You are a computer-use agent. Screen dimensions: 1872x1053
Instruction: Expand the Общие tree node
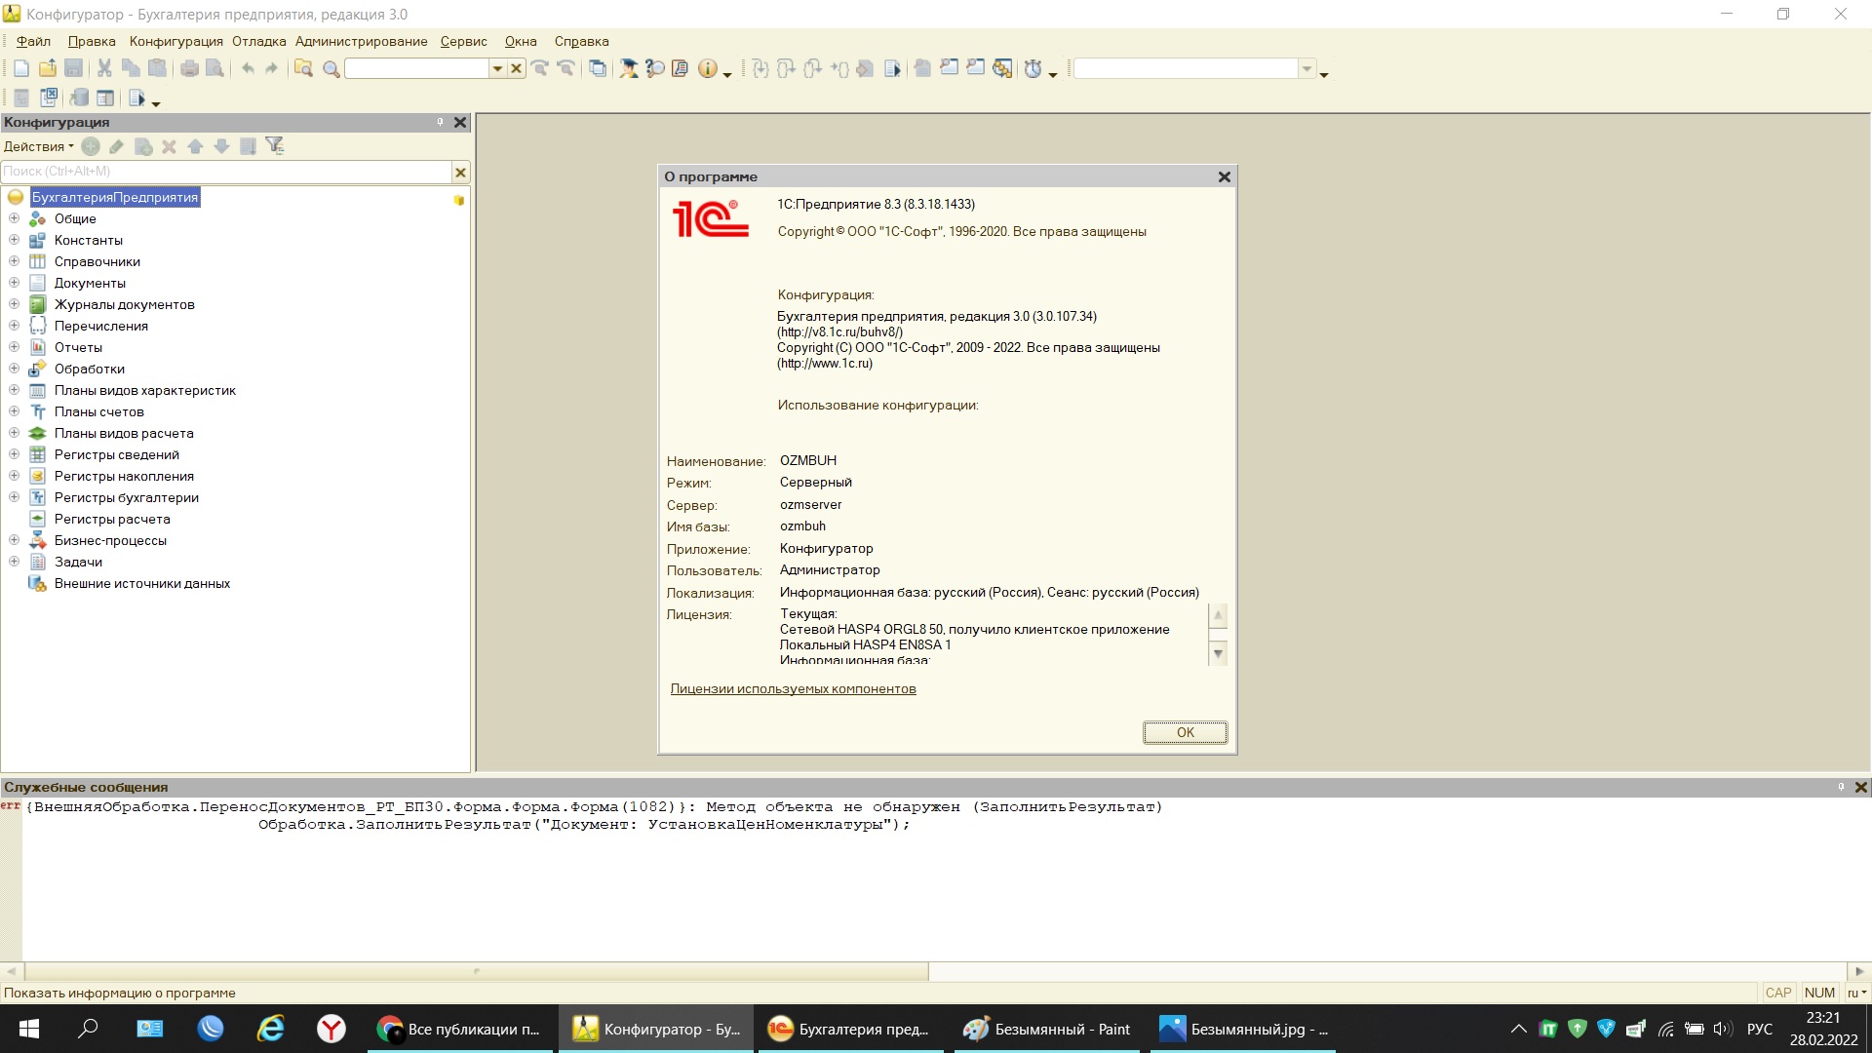pos(14,218)
